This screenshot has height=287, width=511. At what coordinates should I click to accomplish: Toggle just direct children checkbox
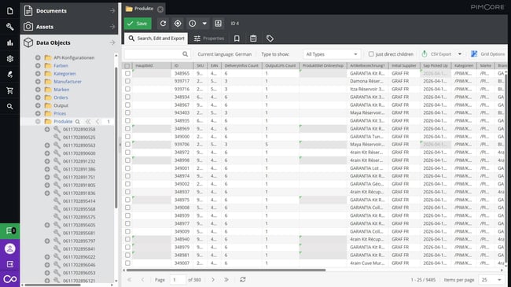(371, 54)
